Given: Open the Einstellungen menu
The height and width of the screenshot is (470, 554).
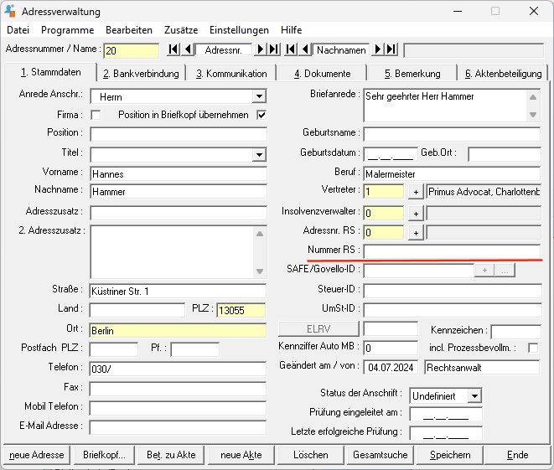Looking at the screenshot, I should pos(239,30).
